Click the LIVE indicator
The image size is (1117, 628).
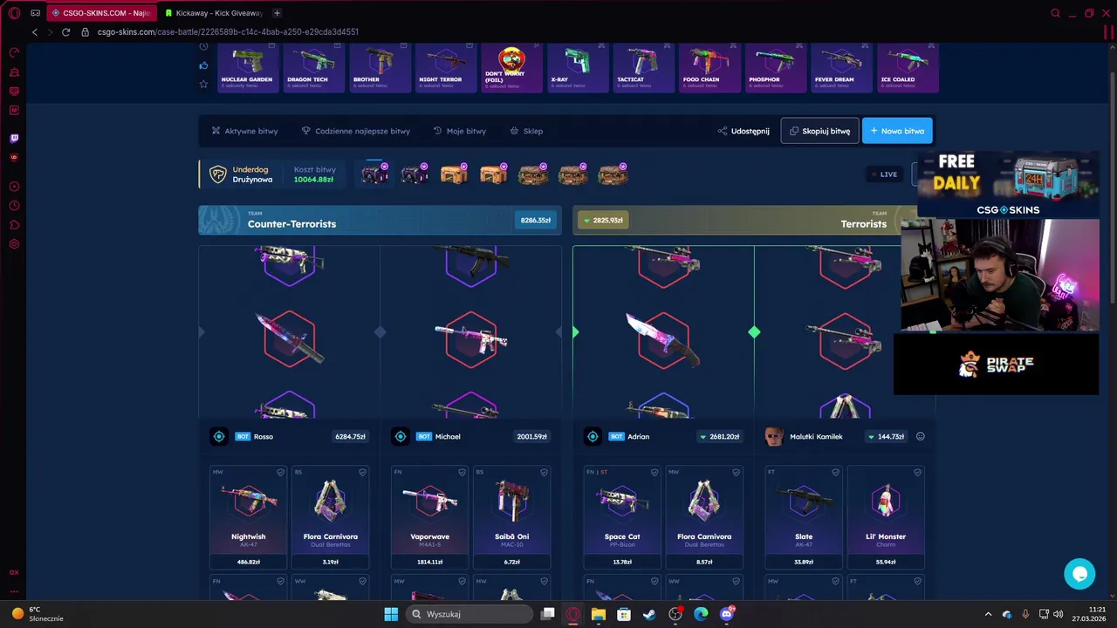click(884, 174)
